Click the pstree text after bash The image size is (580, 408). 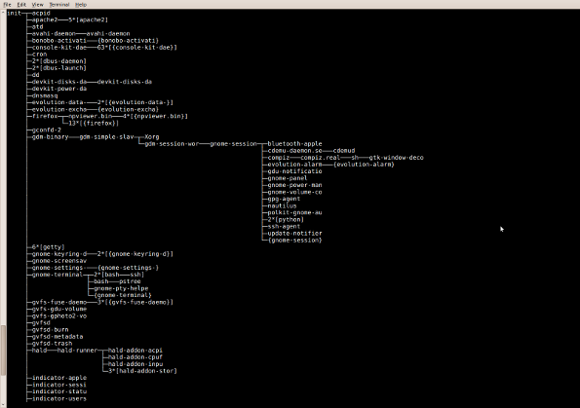coord(130,281)
